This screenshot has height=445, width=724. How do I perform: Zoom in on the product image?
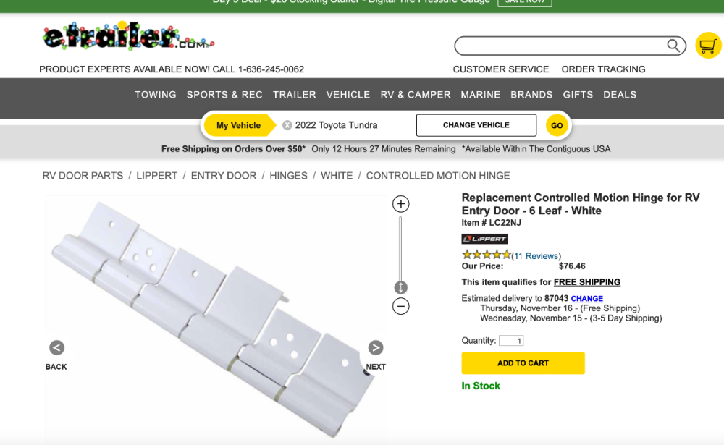pyautogui.click(x=401, y=203)
